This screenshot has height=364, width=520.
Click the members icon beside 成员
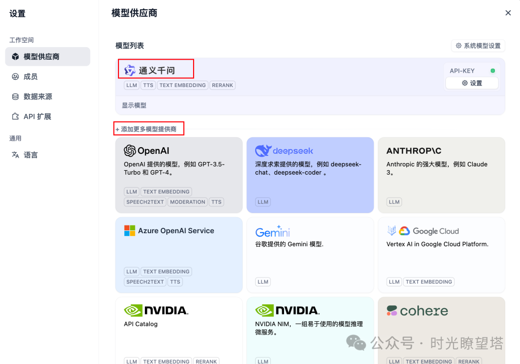(15, 76)
